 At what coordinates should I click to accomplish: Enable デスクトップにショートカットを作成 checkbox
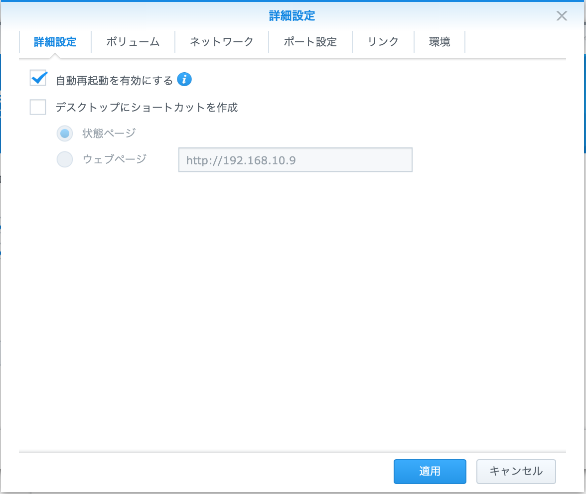[38, 107]
